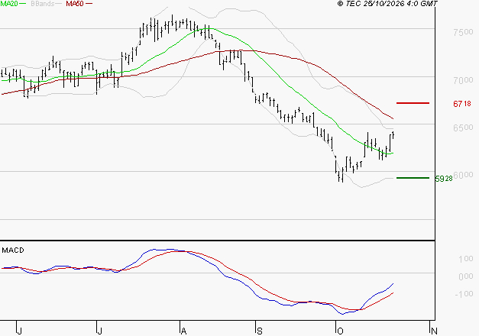Click the MACD 000 axis label
479x336 pixels.
point(466,276)
